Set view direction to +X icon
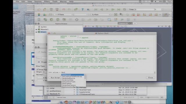This screenshot has height=104, width=186. pos(133,15)
